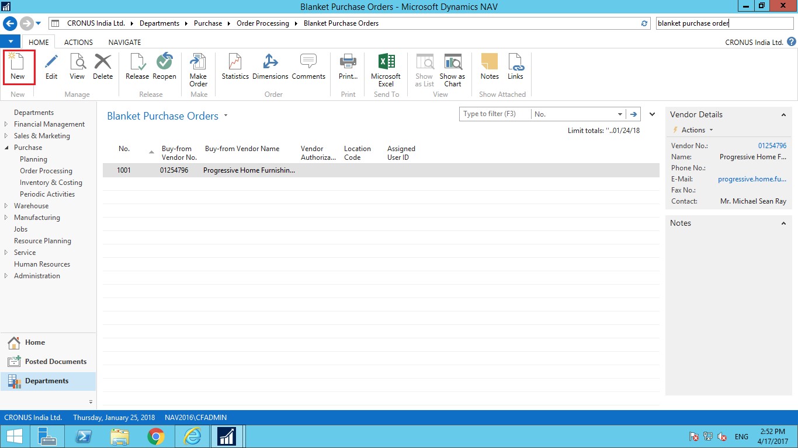The width and height of the screenshot is (798, 448).
Task: Open Vendor Details Actions dropdown
Action: pyautogui.click(x=697, y=130)
